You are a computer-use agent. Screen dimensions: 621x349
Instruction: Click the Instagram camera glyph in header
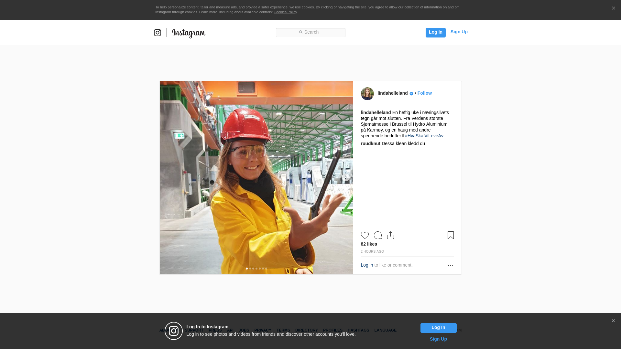point(158,33)
